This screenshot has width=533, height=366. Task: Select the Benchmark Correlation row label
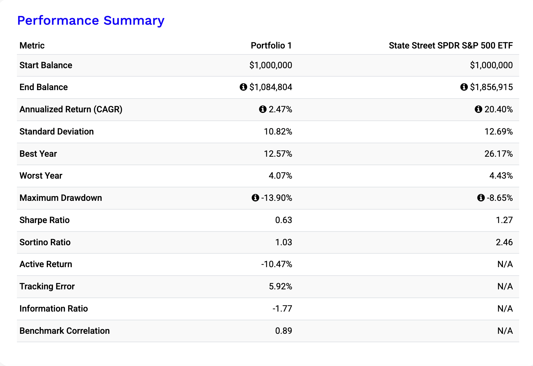pos(65,331)
